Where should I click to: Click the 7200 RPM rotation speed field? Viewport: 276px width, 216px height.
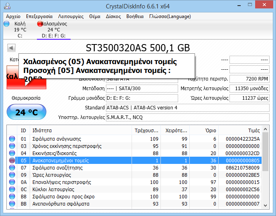click(x=250, y=79)
